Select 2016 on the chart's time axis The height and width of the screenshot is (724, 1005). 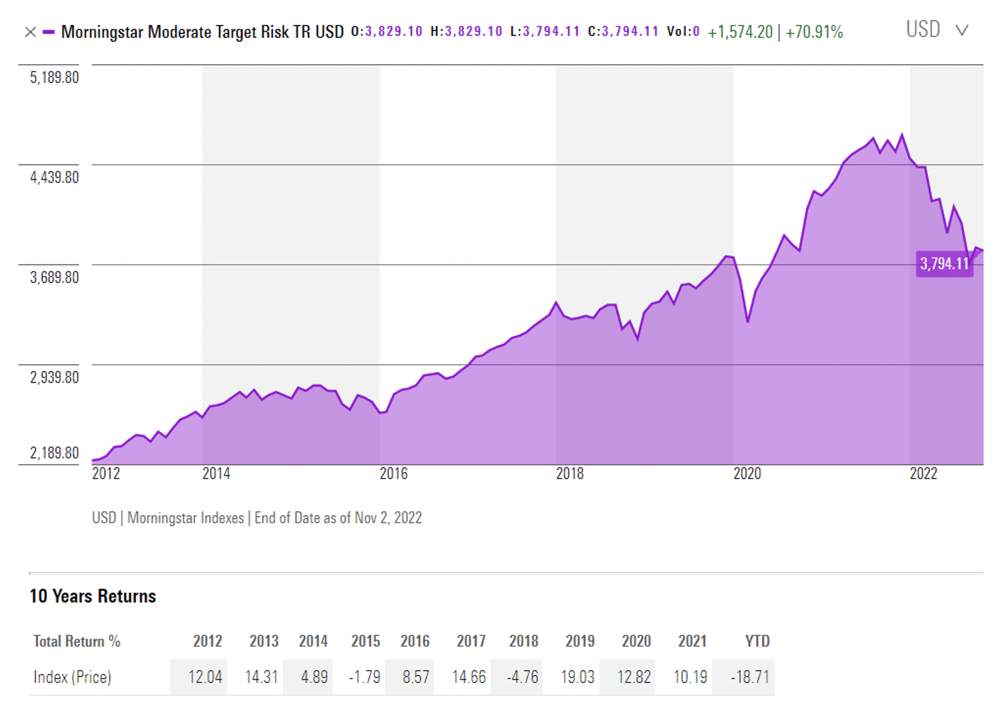[393, 474]
